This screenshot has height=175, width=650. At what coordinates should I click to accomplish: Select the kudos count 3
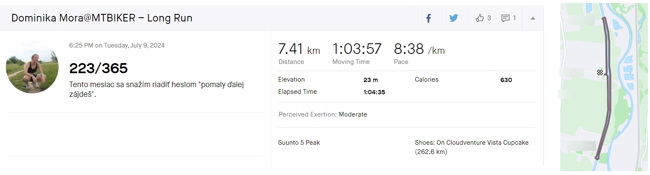coord(489,18)
